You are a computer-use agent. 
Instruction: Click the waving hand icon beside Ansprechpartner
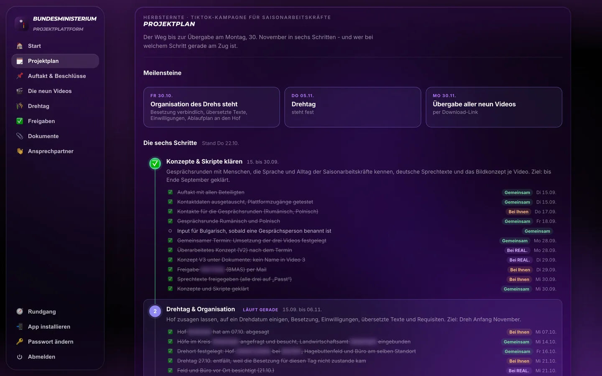[x=20, y=151]
